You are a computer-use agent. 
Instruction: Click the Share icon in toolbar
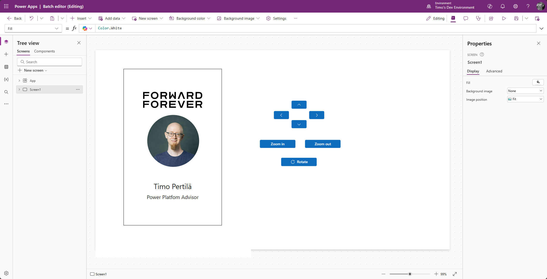coord(491,18)
